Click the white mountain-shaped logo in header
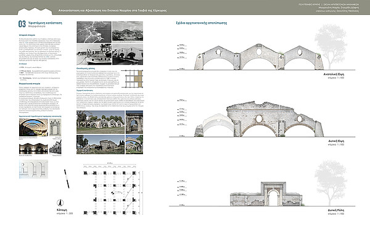The width and height of the screenshot is (370, 227). tap(35, 11)
